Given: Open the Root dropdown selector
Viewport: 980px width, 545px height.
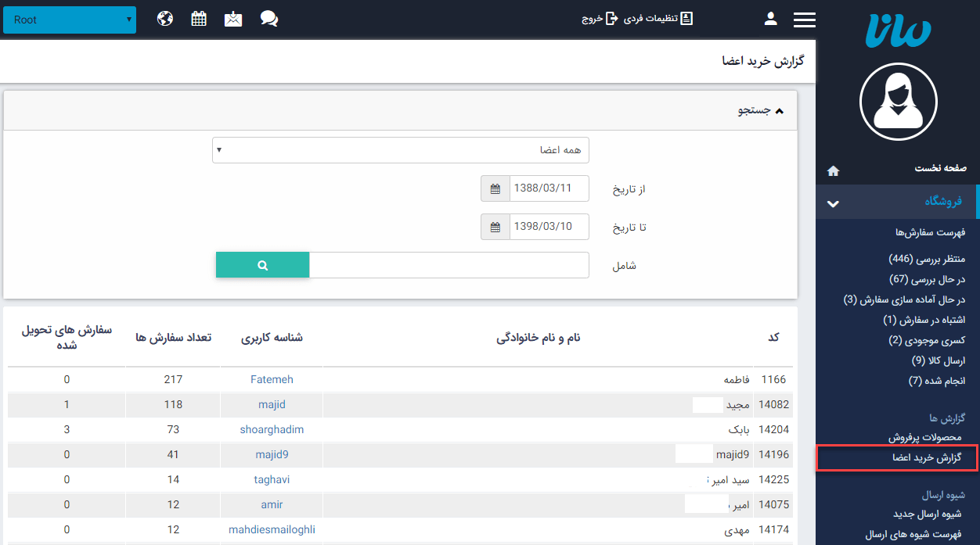Looking at the screenshot, I should (x=69, y=20).
